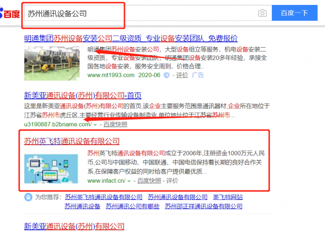The height and width of the screenshot is (233, 325).
Task: Expand the arrow after www.infact.cn
Action: point(129,181)
